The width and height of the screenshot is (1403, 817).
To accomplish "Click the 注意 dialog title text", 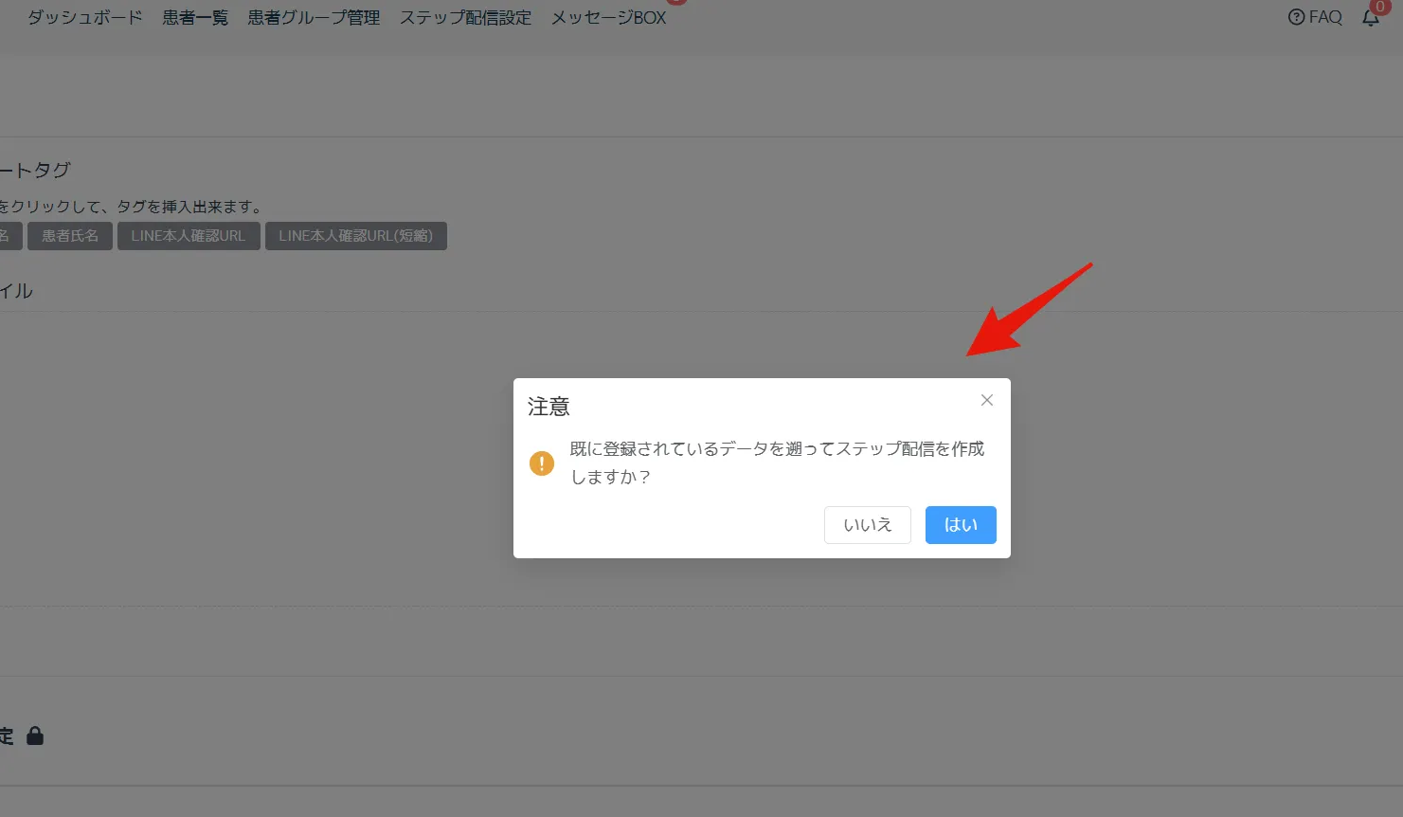I will coord(549,407).
